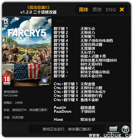This screenshot has width=133, height=139.
Task: Click the Far Cry 5 cover image
Action: pos(27,51)
